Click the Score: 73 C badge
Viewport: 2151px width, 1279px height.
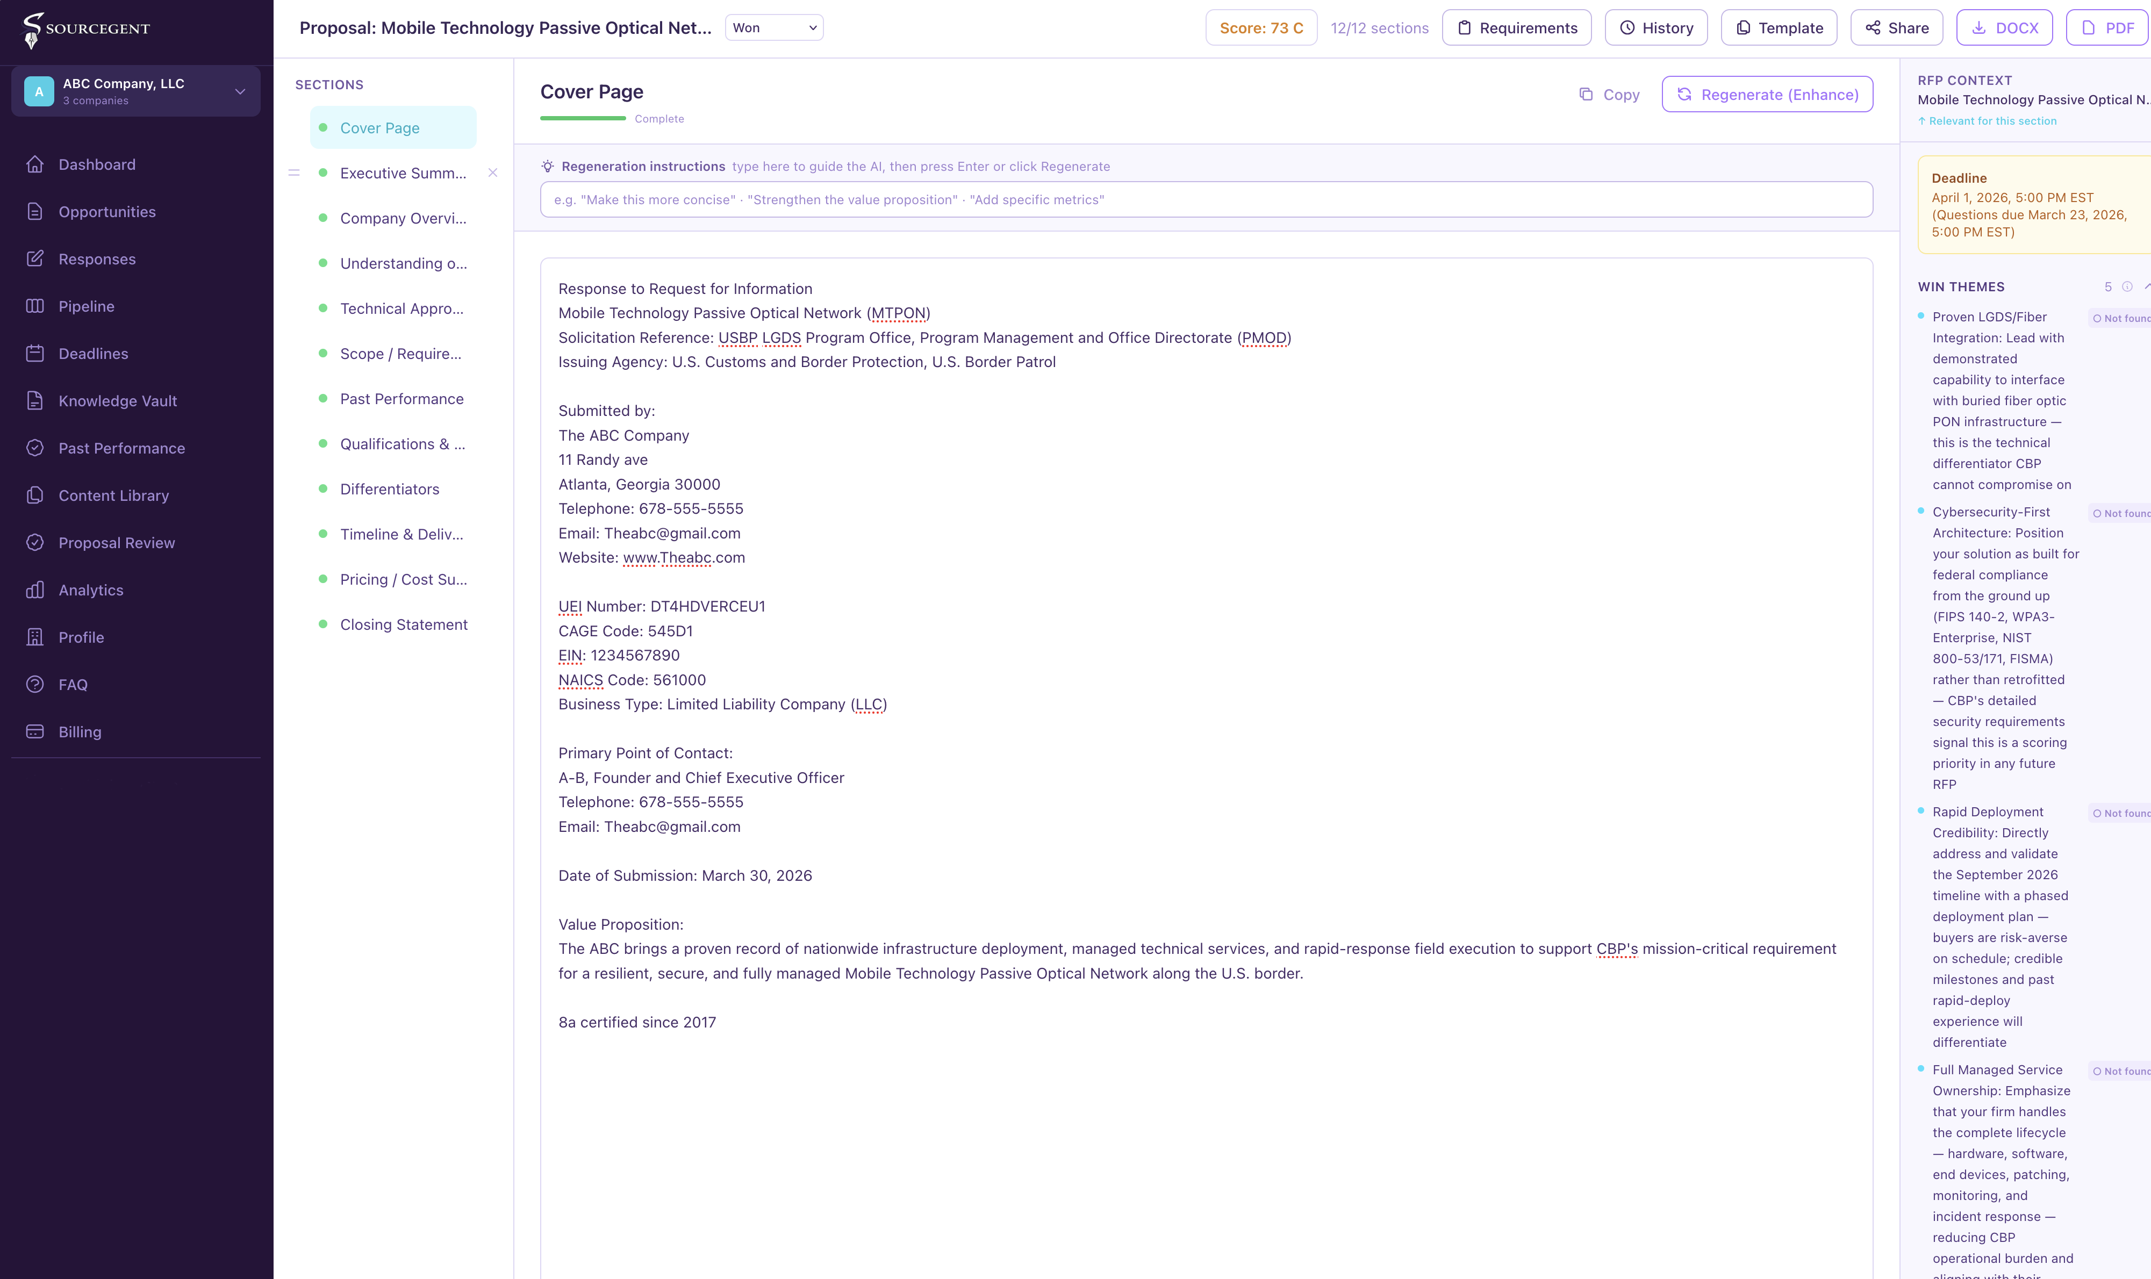tap(1261, 27)
